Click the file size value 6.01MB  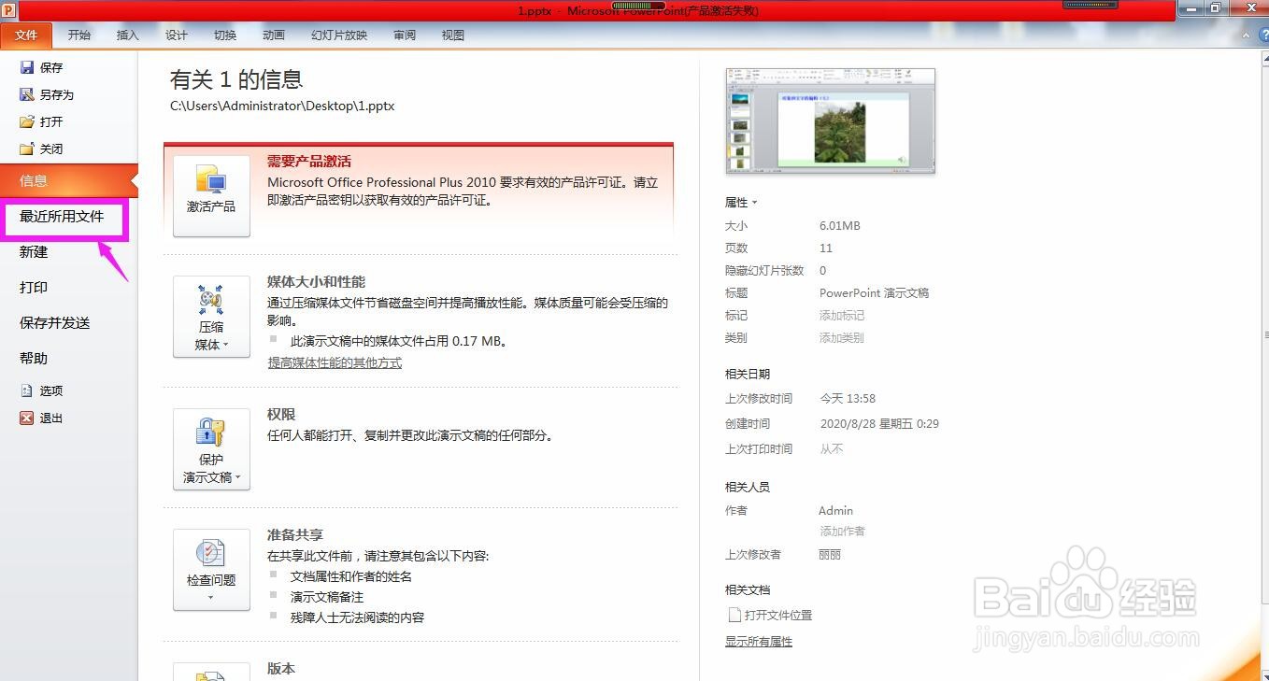[840, 226]
